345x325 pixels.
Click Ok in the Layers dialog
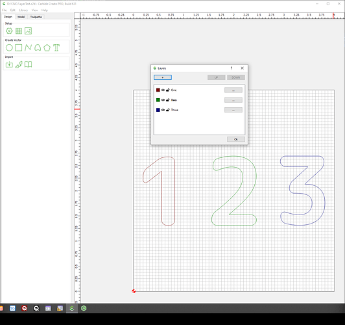pos(236,139)
